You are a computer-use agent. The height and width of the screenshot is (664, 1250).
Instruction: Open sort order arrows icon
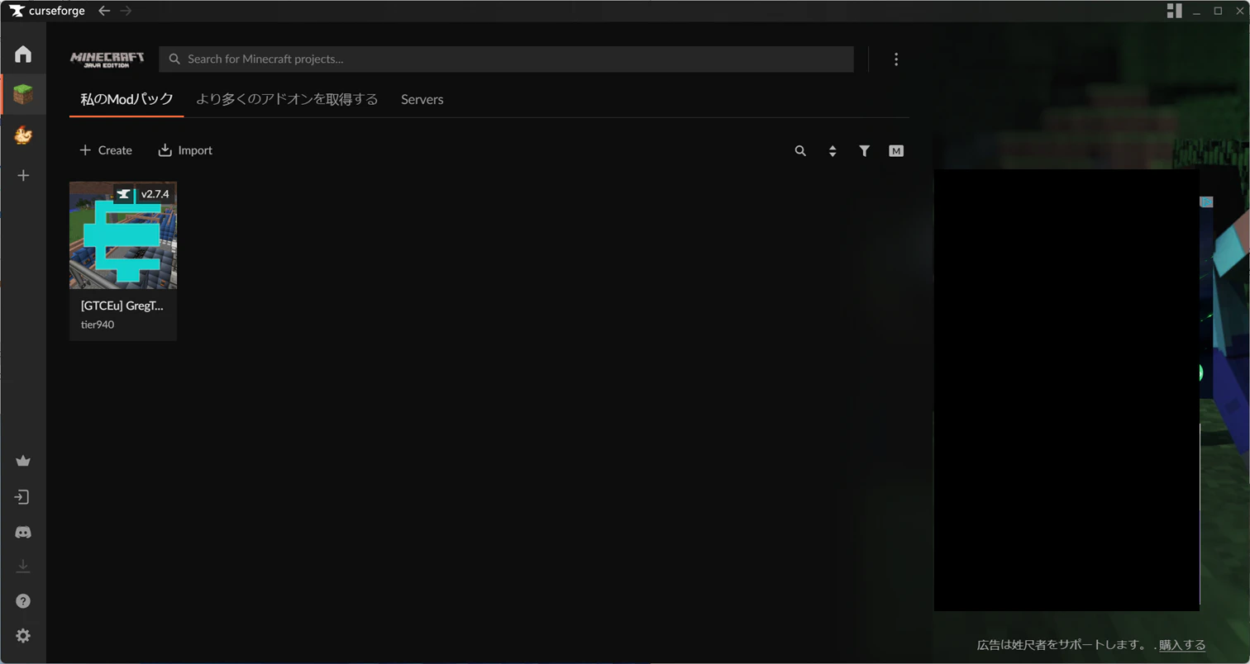[833, 151]
